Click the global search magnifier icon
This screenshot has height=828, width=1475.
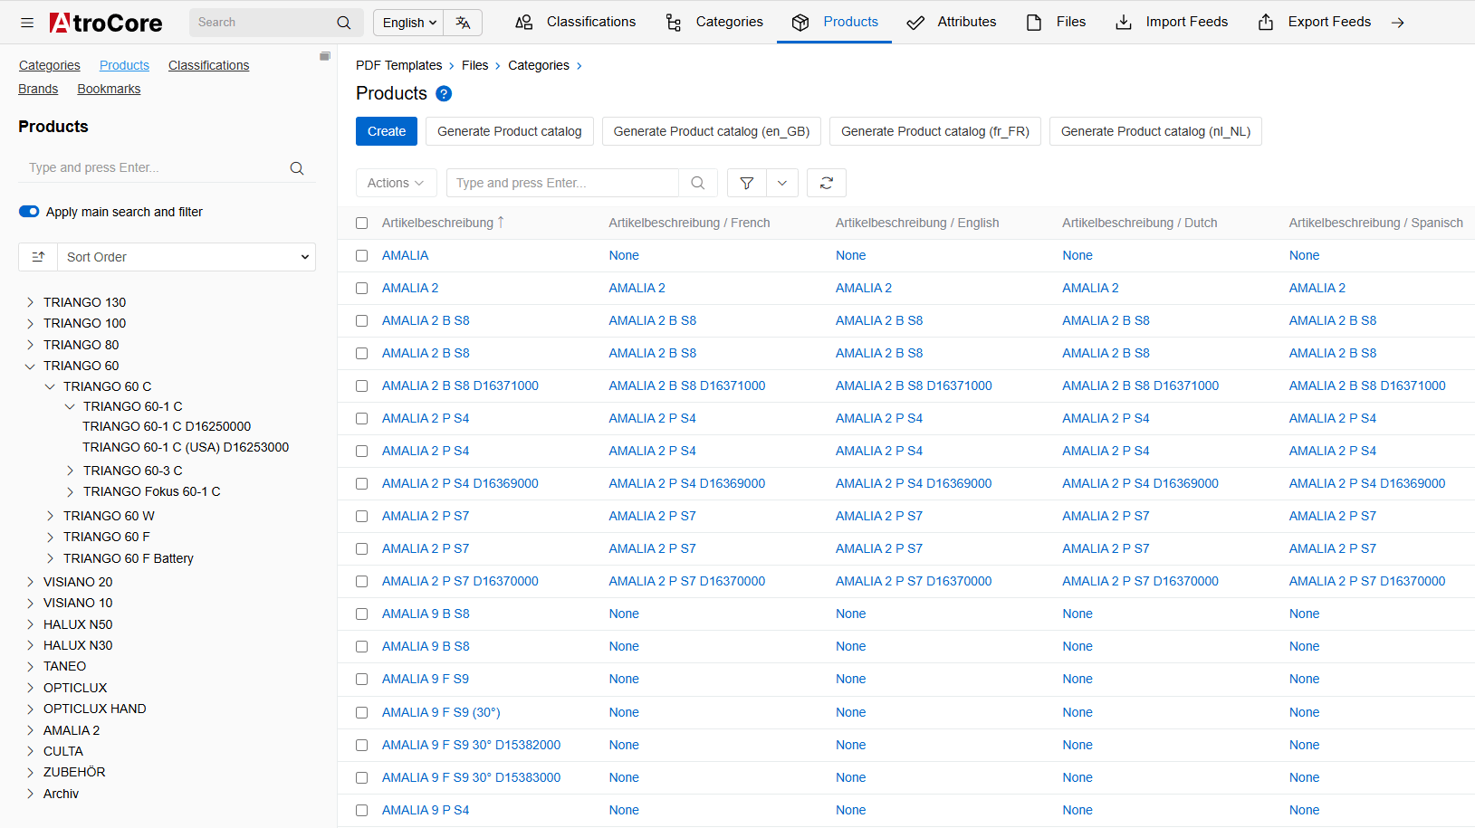343,23
